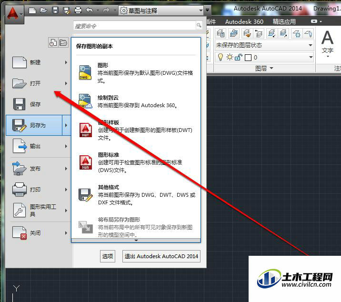341x302 pixels.
Task: Select 图形实用工具 in the application menu
Action: point(38,211)
